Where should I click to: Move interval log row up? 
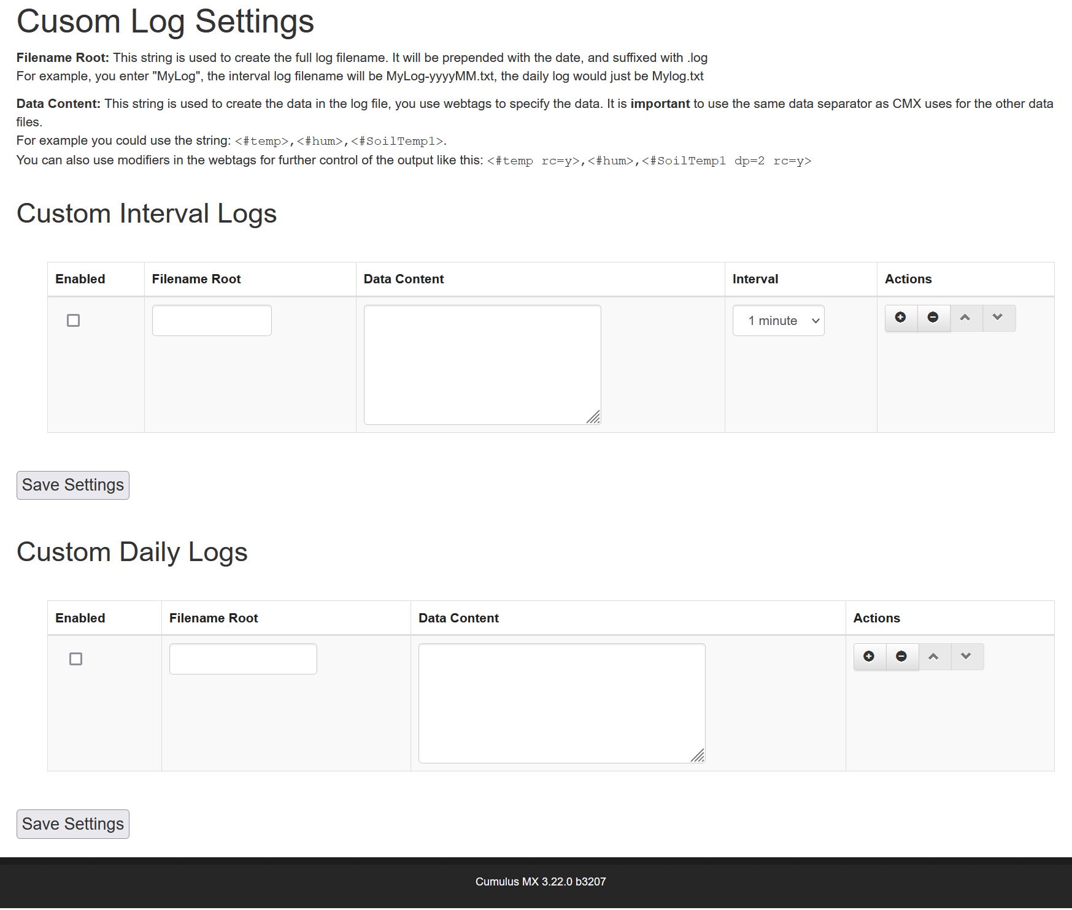tap(966, 318)
